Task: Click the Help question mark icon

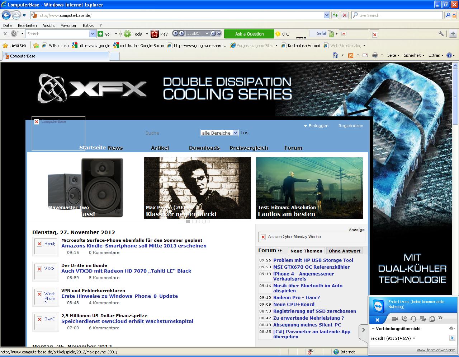Action: [x=449, y=55]
